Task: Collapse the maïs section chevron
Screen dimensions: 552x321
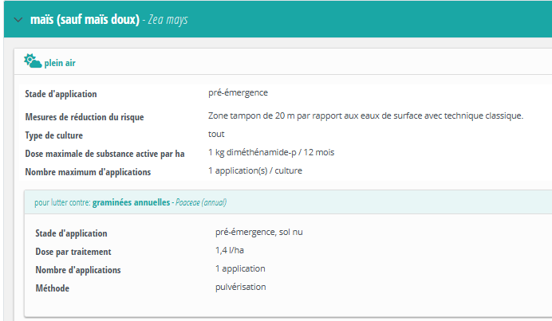Action: [x=18, y=19]
